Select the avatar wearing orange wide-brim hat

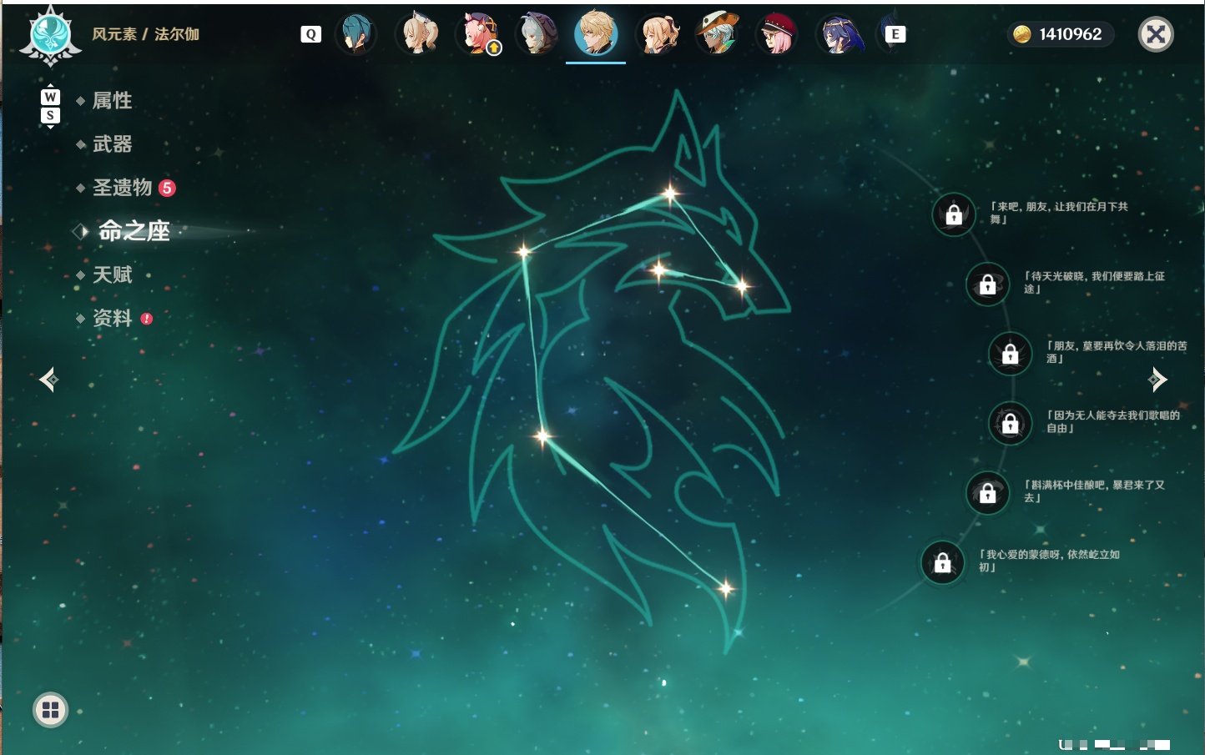pyautogui.click(x=717, y=34)
